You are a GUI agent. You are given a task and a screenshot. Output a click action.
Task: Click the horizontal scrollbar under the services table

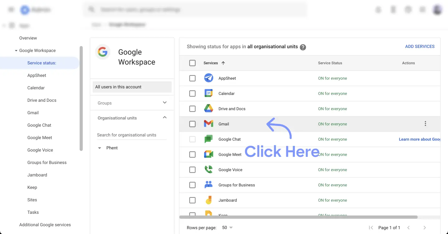coord(298,217)
